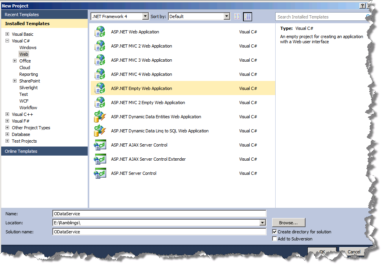Image resolution: width=381 pixels, height=264 pixels.
Task: Click the ASP.NET Web Application template icon
Action: pyautogui.click(x=100, y=32)
